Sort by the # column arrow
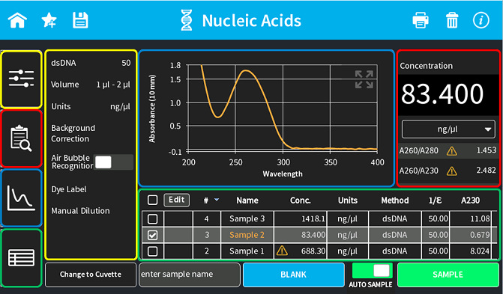 point(217,200)
